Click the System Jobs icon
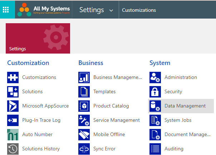The image size is (216, 155). click(x=155, y=120)
